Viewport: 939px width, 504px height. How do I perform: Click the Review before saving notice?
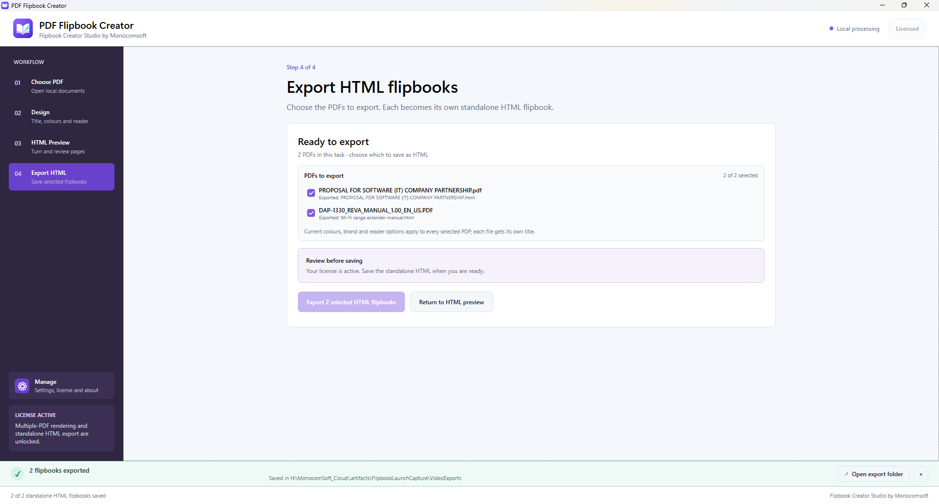click(x=531, y=266)
